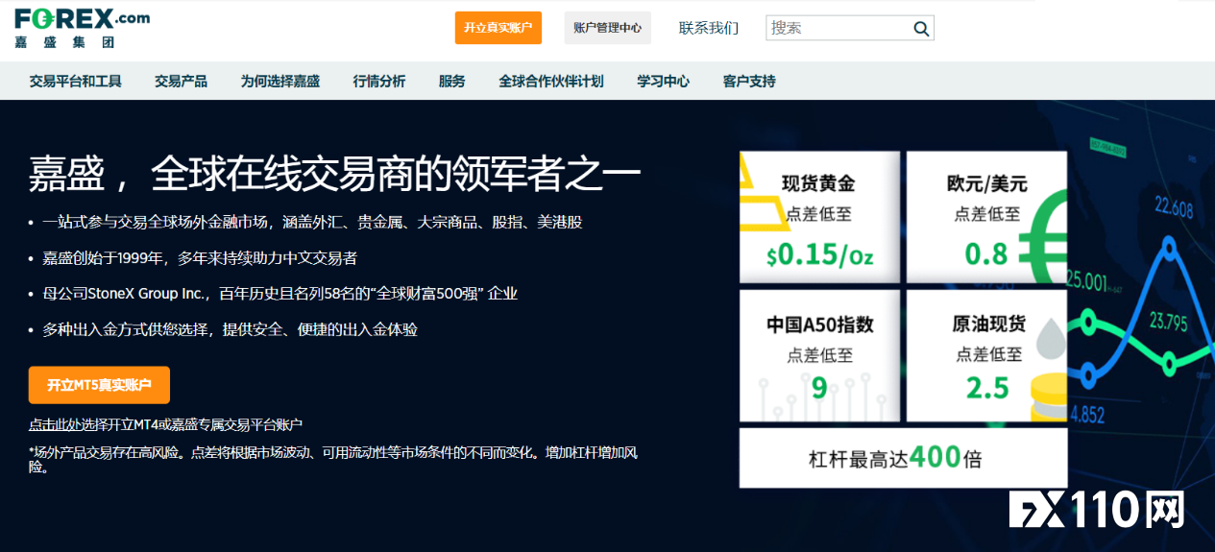Click the 0.8 EUR/USD spread value
This screenshot has height=552, width=1215.
click(x=985, y=254)
